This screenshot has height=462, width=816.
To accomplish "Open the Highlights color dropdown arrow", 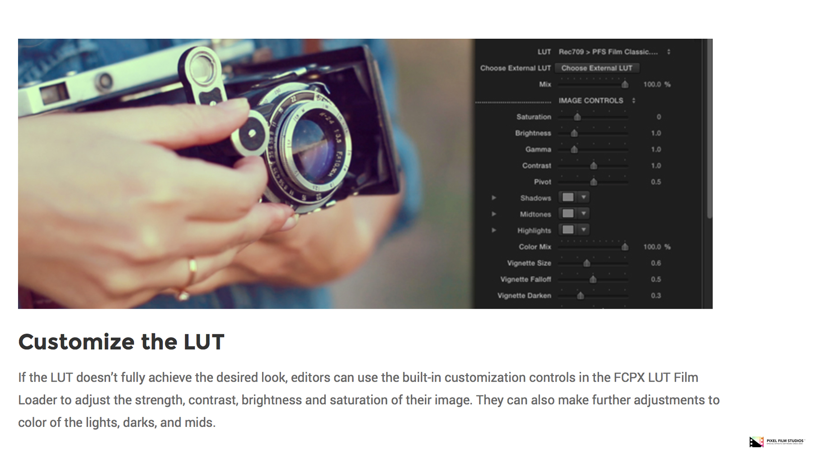I will (x=583, y=230).
